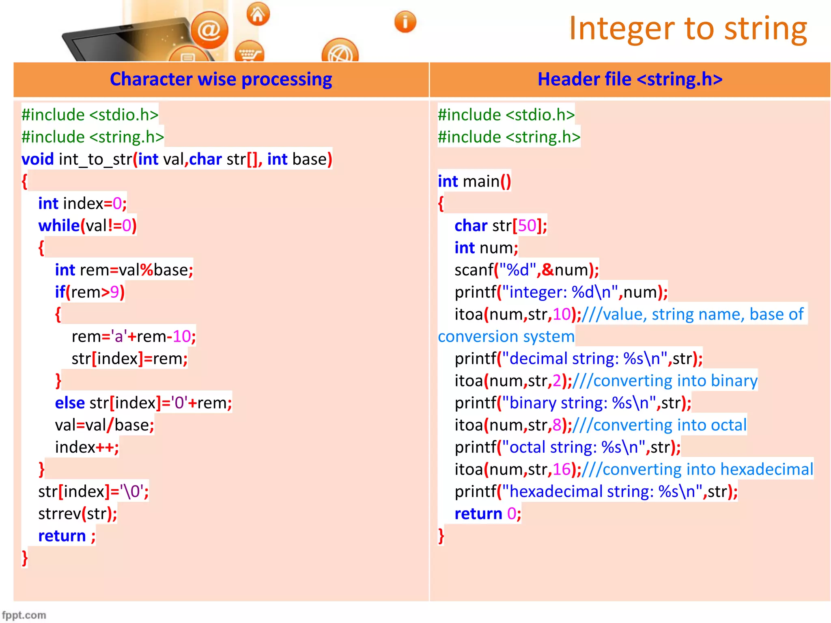This screenshot has height=623, width=831.
Task: Click the 'str[index]=rem;' line
Action: (129, 359)
